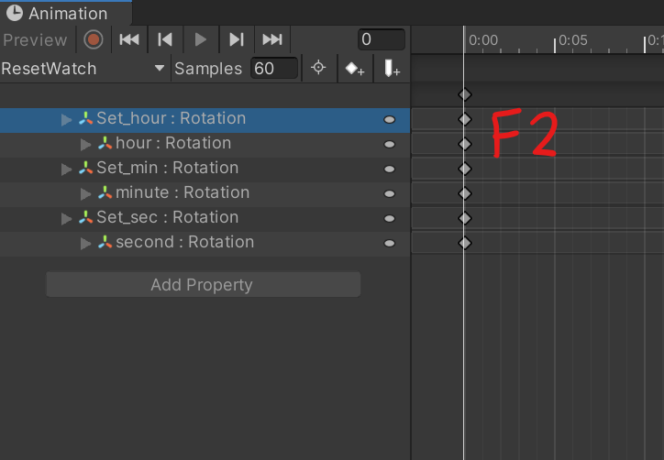Viewport: 664px width, 460px height.
Task: Expand minute : Rotation property
Action: point(85,194)
